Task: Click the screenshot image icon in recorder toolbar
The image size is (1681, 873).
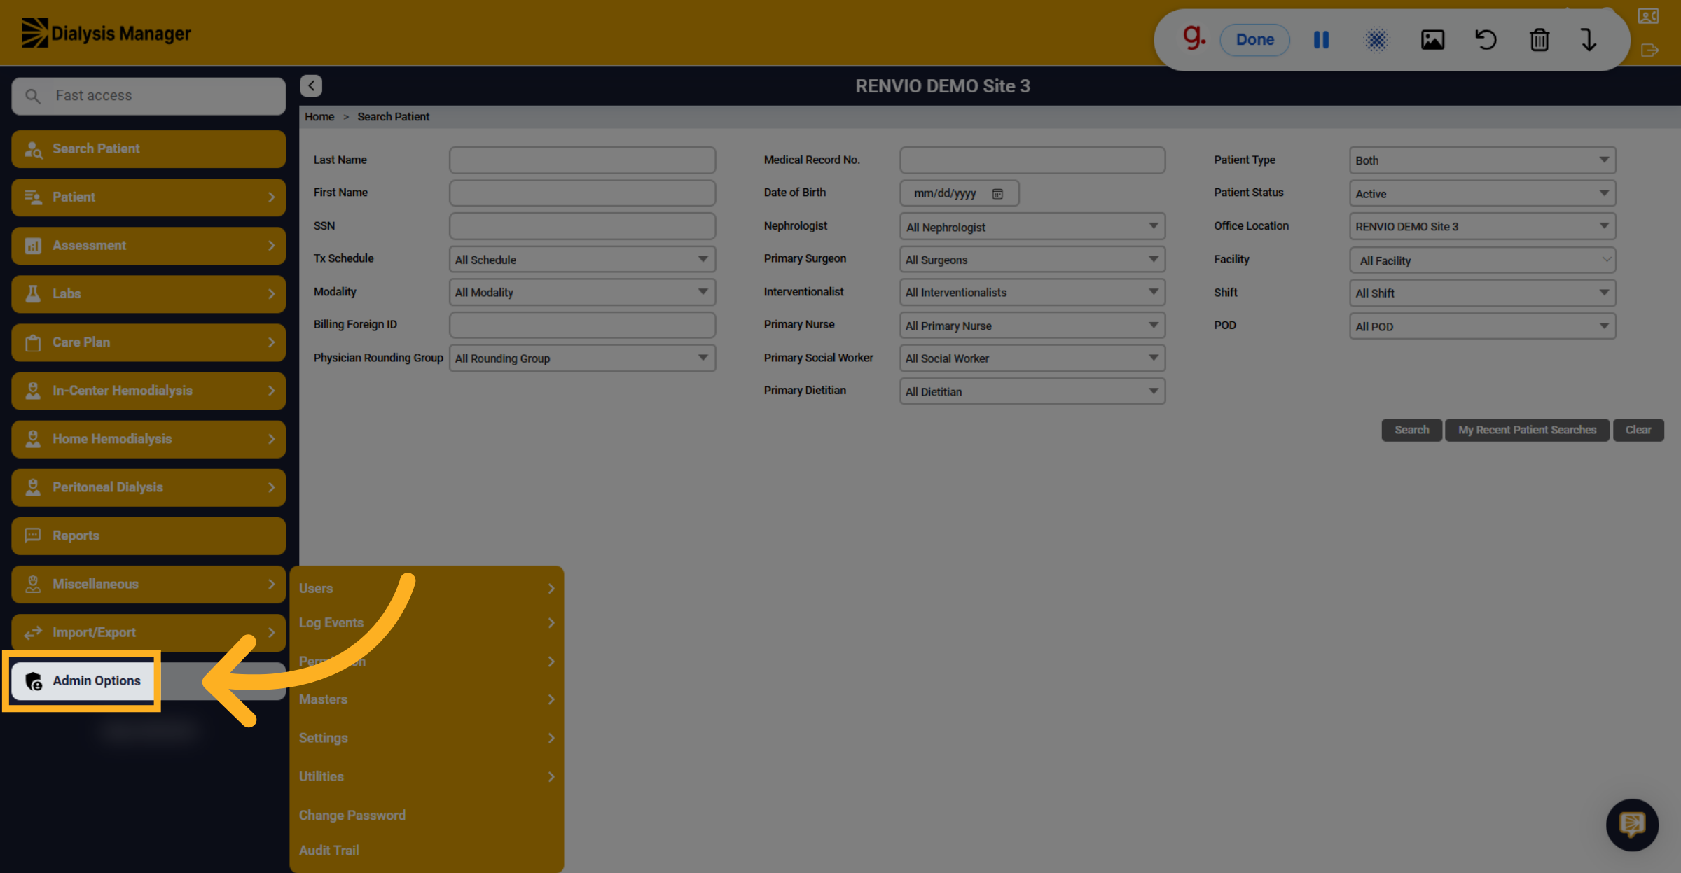Action: pyautogui.click(x=1432, y=40)
